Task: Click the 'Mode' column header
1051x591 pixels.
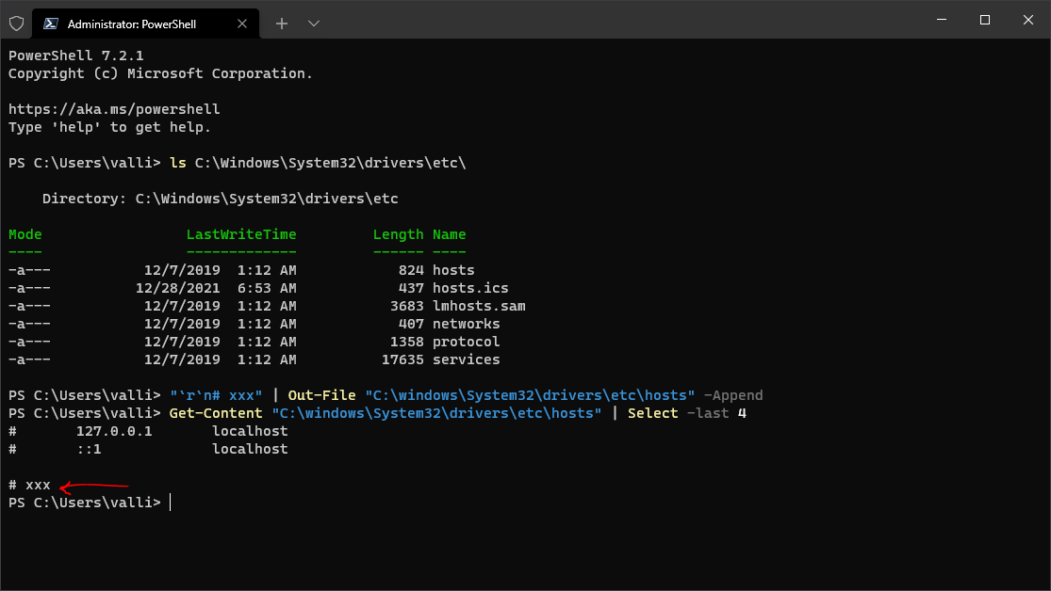Action: tap(25, 234)
